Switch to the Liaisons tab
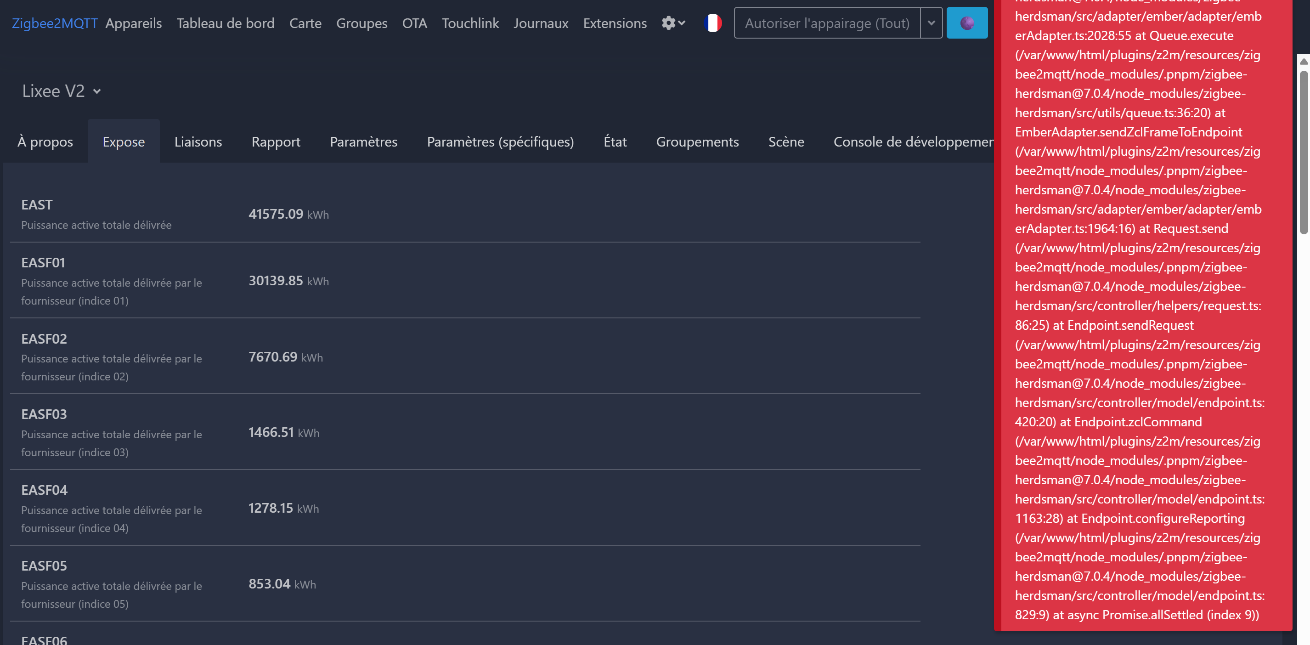 pos(198,141)
